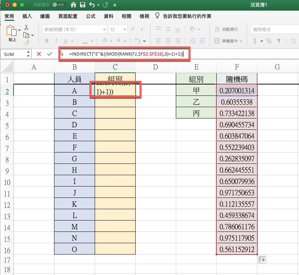This screenshot has height=275, width=299.
Task: Switch to the 插入 (Insert) tab
Action: click(x=27, y=16)
